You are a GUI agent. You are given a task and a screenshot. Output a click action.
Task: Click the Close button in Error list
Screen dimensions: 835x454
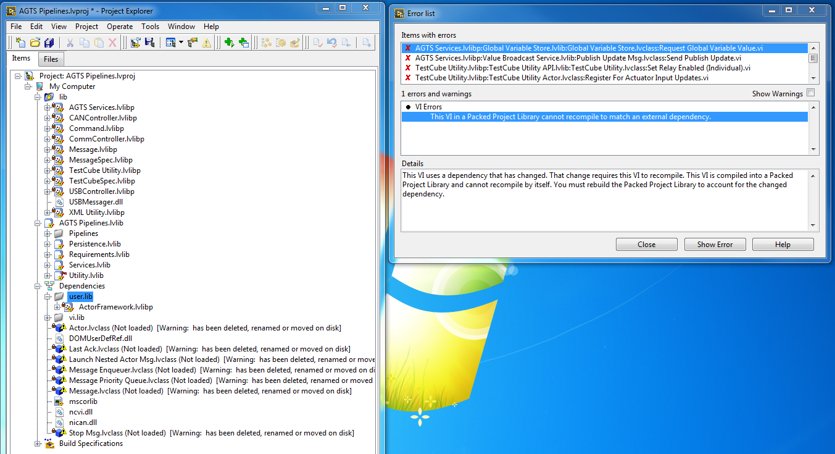pyautogui.click(x=646, y=245)
